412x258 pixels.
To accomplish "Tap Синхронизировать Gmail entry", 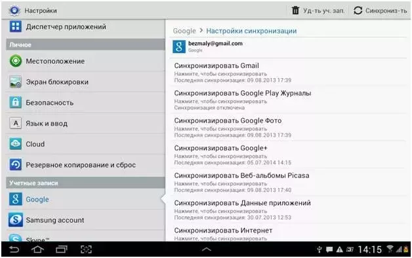I will coord(289,73).
